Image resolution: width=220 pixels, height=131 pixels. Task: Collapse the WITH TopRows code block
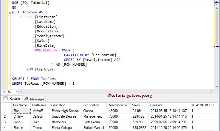click(10, 12)
